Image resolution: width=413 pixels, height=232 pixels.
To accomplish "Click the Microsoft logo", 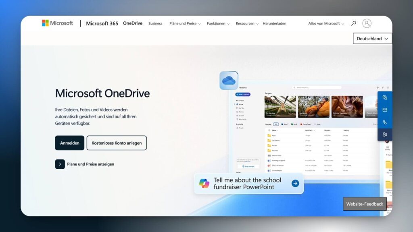I will click(x=57, y=23).
